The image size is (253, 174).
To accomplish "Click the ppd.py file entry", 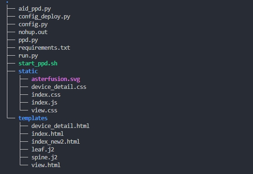I will tap(28, 40).
